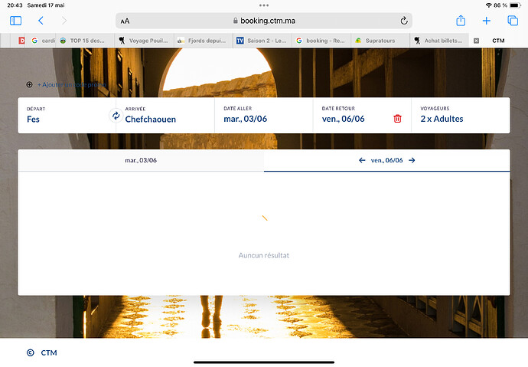The width and height of the screenshot is (528, 367).
Task: Go to previous return day arrow
Action: [x=362, y=160]
